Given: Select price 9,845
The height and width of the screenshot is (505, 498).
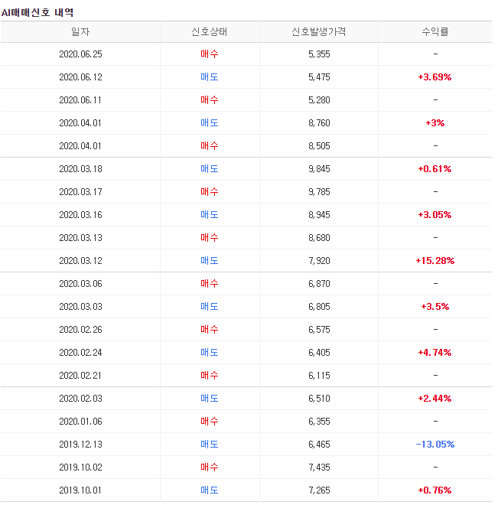Looking at the screenshot, I should 319,169.
